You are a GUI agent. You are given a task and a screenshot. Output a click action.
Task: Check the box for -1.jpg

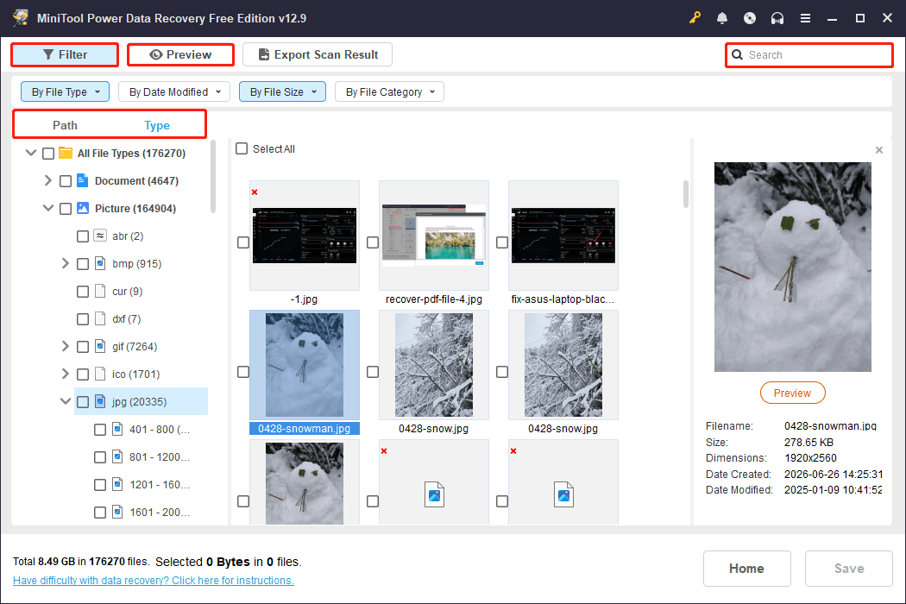point(243,242)
